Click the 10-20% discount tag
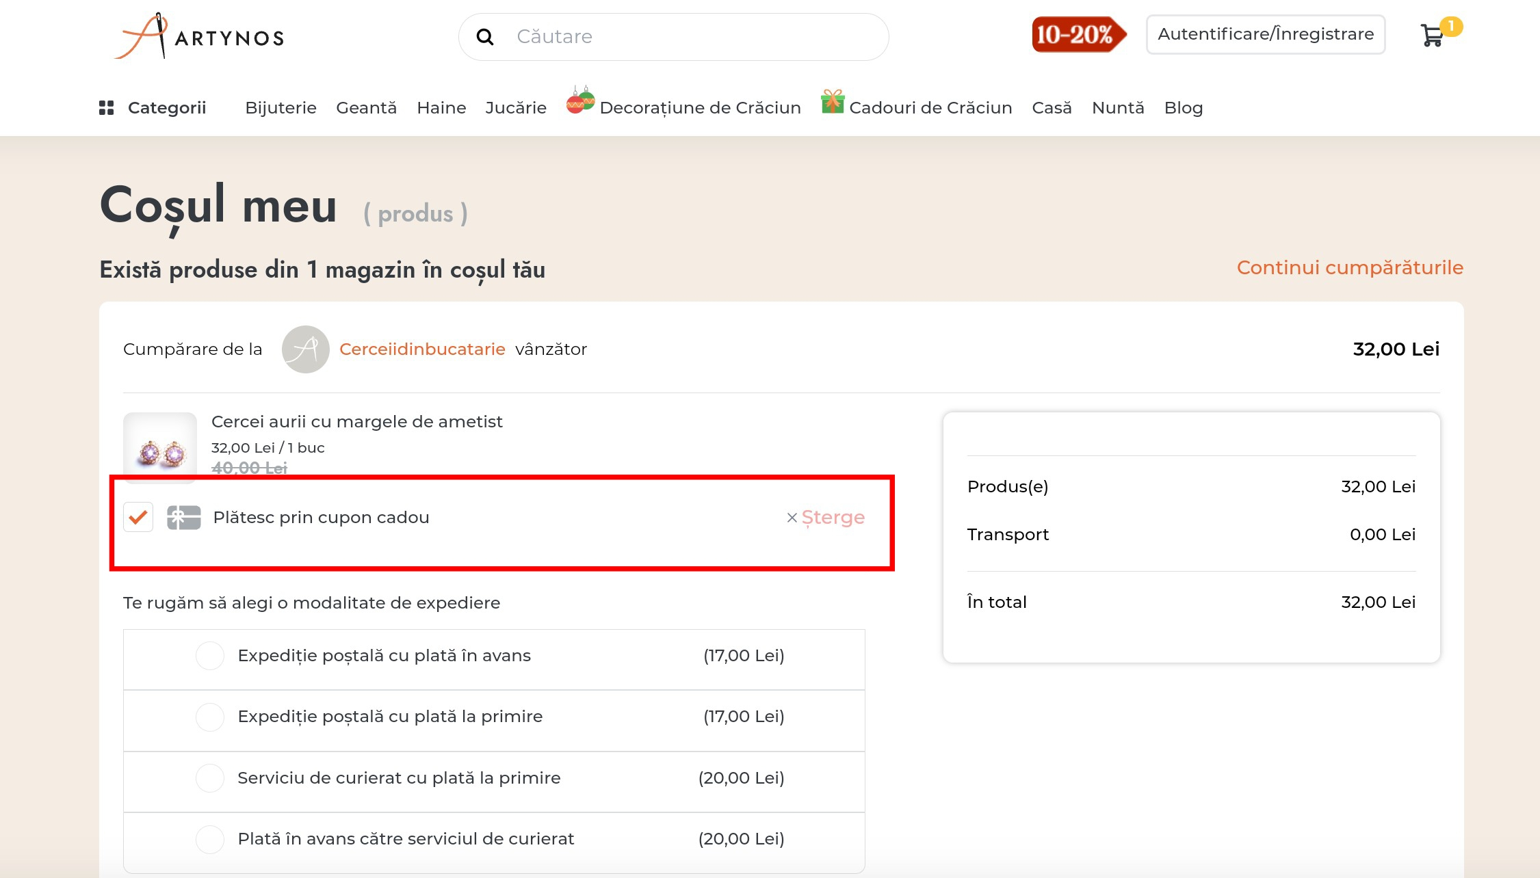The width and height of the screenshot is (1540, 878). tap(1078, 35)
